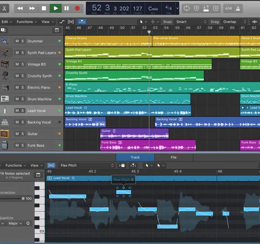The image size is (260, 244).
Task: Select the Pre-verse Drums region
Action: tap(196, 41)
